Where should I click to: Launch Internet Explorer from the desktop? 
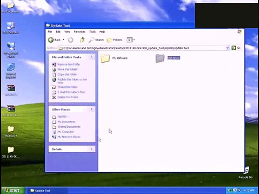[x=11, y=71]
